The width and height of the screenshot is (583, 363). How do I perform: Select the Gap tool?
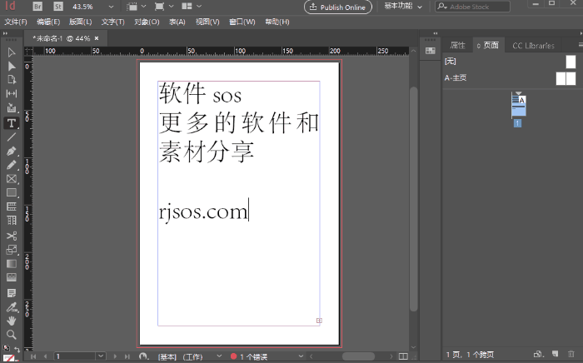12,93
